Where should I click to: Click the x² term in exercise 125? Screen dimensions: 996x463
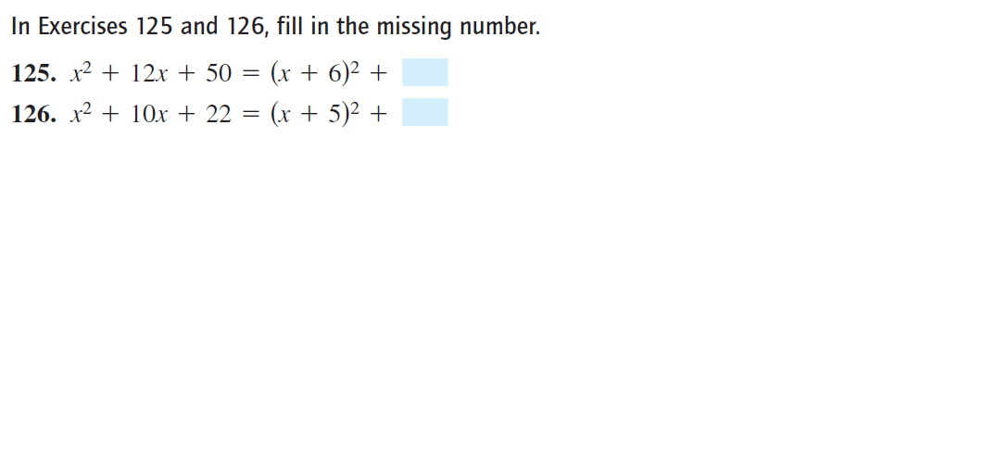pyautogui.click(x=81, y=74)
